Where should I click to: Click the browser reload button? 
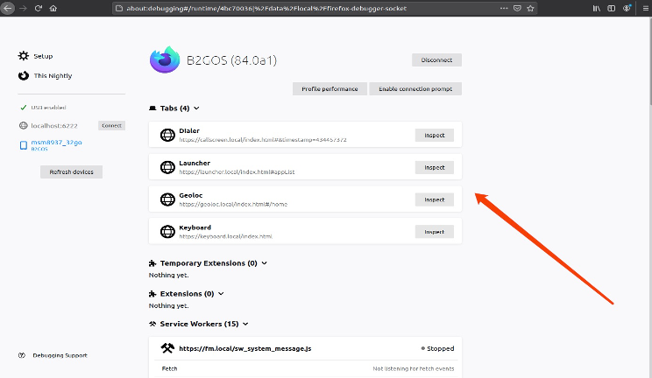click(38, 8)
